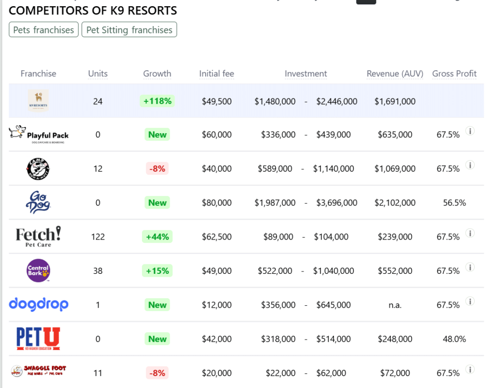Open the Pets franchises tag
Screen dimensions: 488x388
pyautogui.click(x=43, y=30)
